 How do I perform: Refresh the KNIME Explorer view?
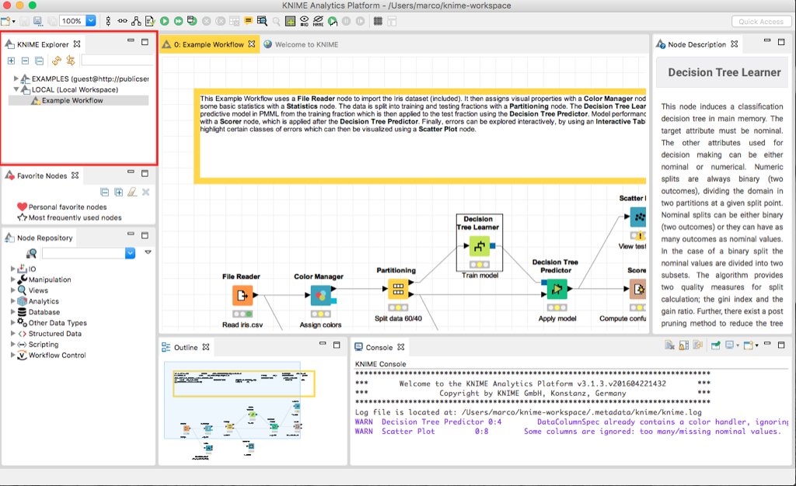pos(56,60)
